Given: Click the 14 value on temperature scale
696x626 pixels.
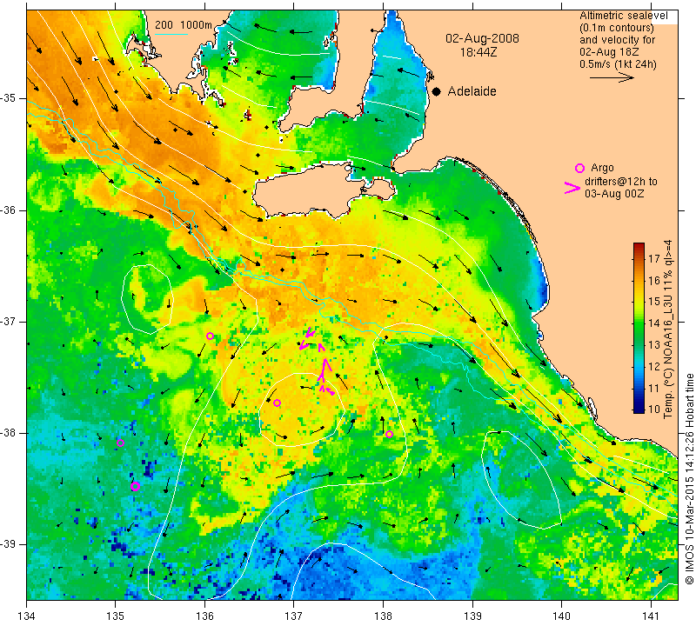Looking at the screenshot, I should point(654,323).
